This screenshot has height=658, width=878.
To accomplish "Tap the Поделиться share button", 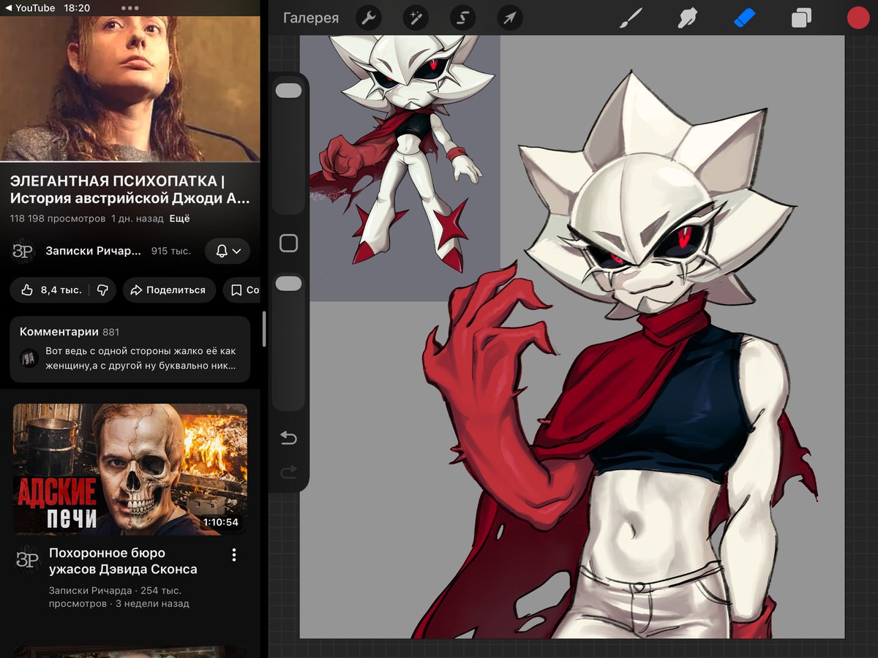I will pyautogui.click(x=169, y=290).
